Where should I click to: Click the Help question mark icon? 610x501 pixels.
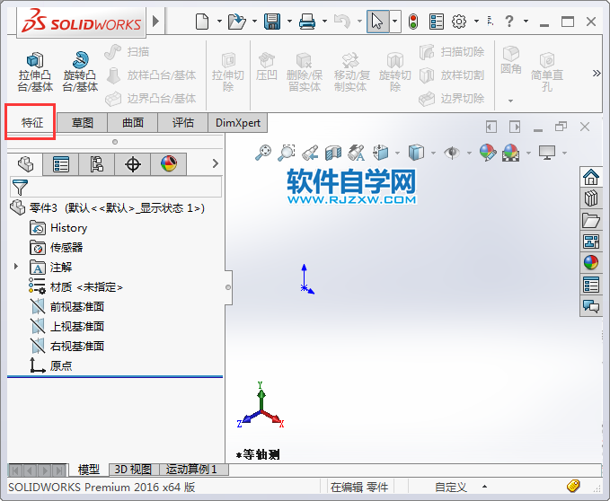pos(509,22)
